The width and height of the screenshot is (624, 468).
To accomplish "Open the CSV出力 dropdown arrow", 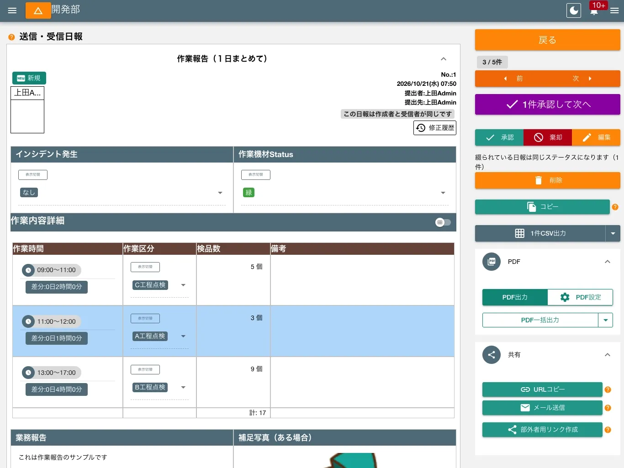I will click(613, 233).
